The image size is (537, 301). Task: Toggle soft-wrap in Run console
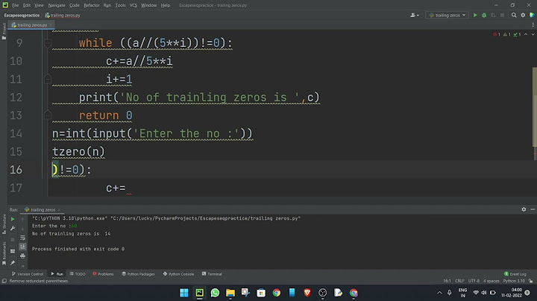click(22, 238)
